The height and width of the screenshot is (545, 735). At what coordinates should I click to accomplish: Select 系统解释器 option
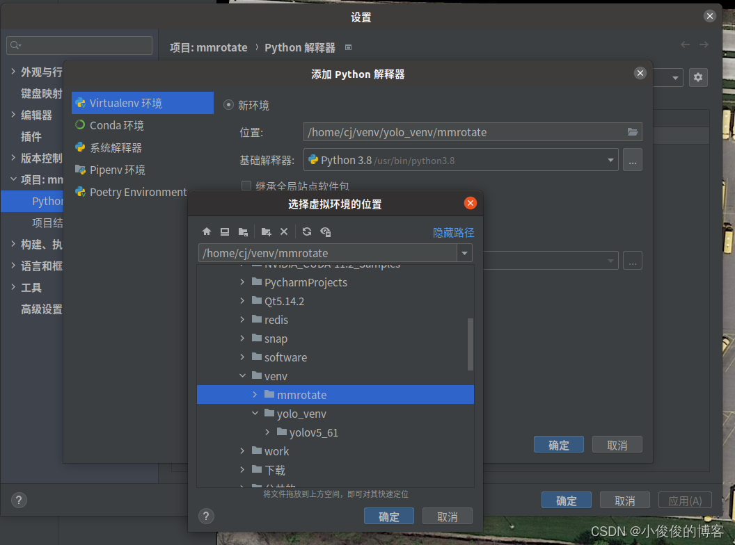click(x=143, y=147)
